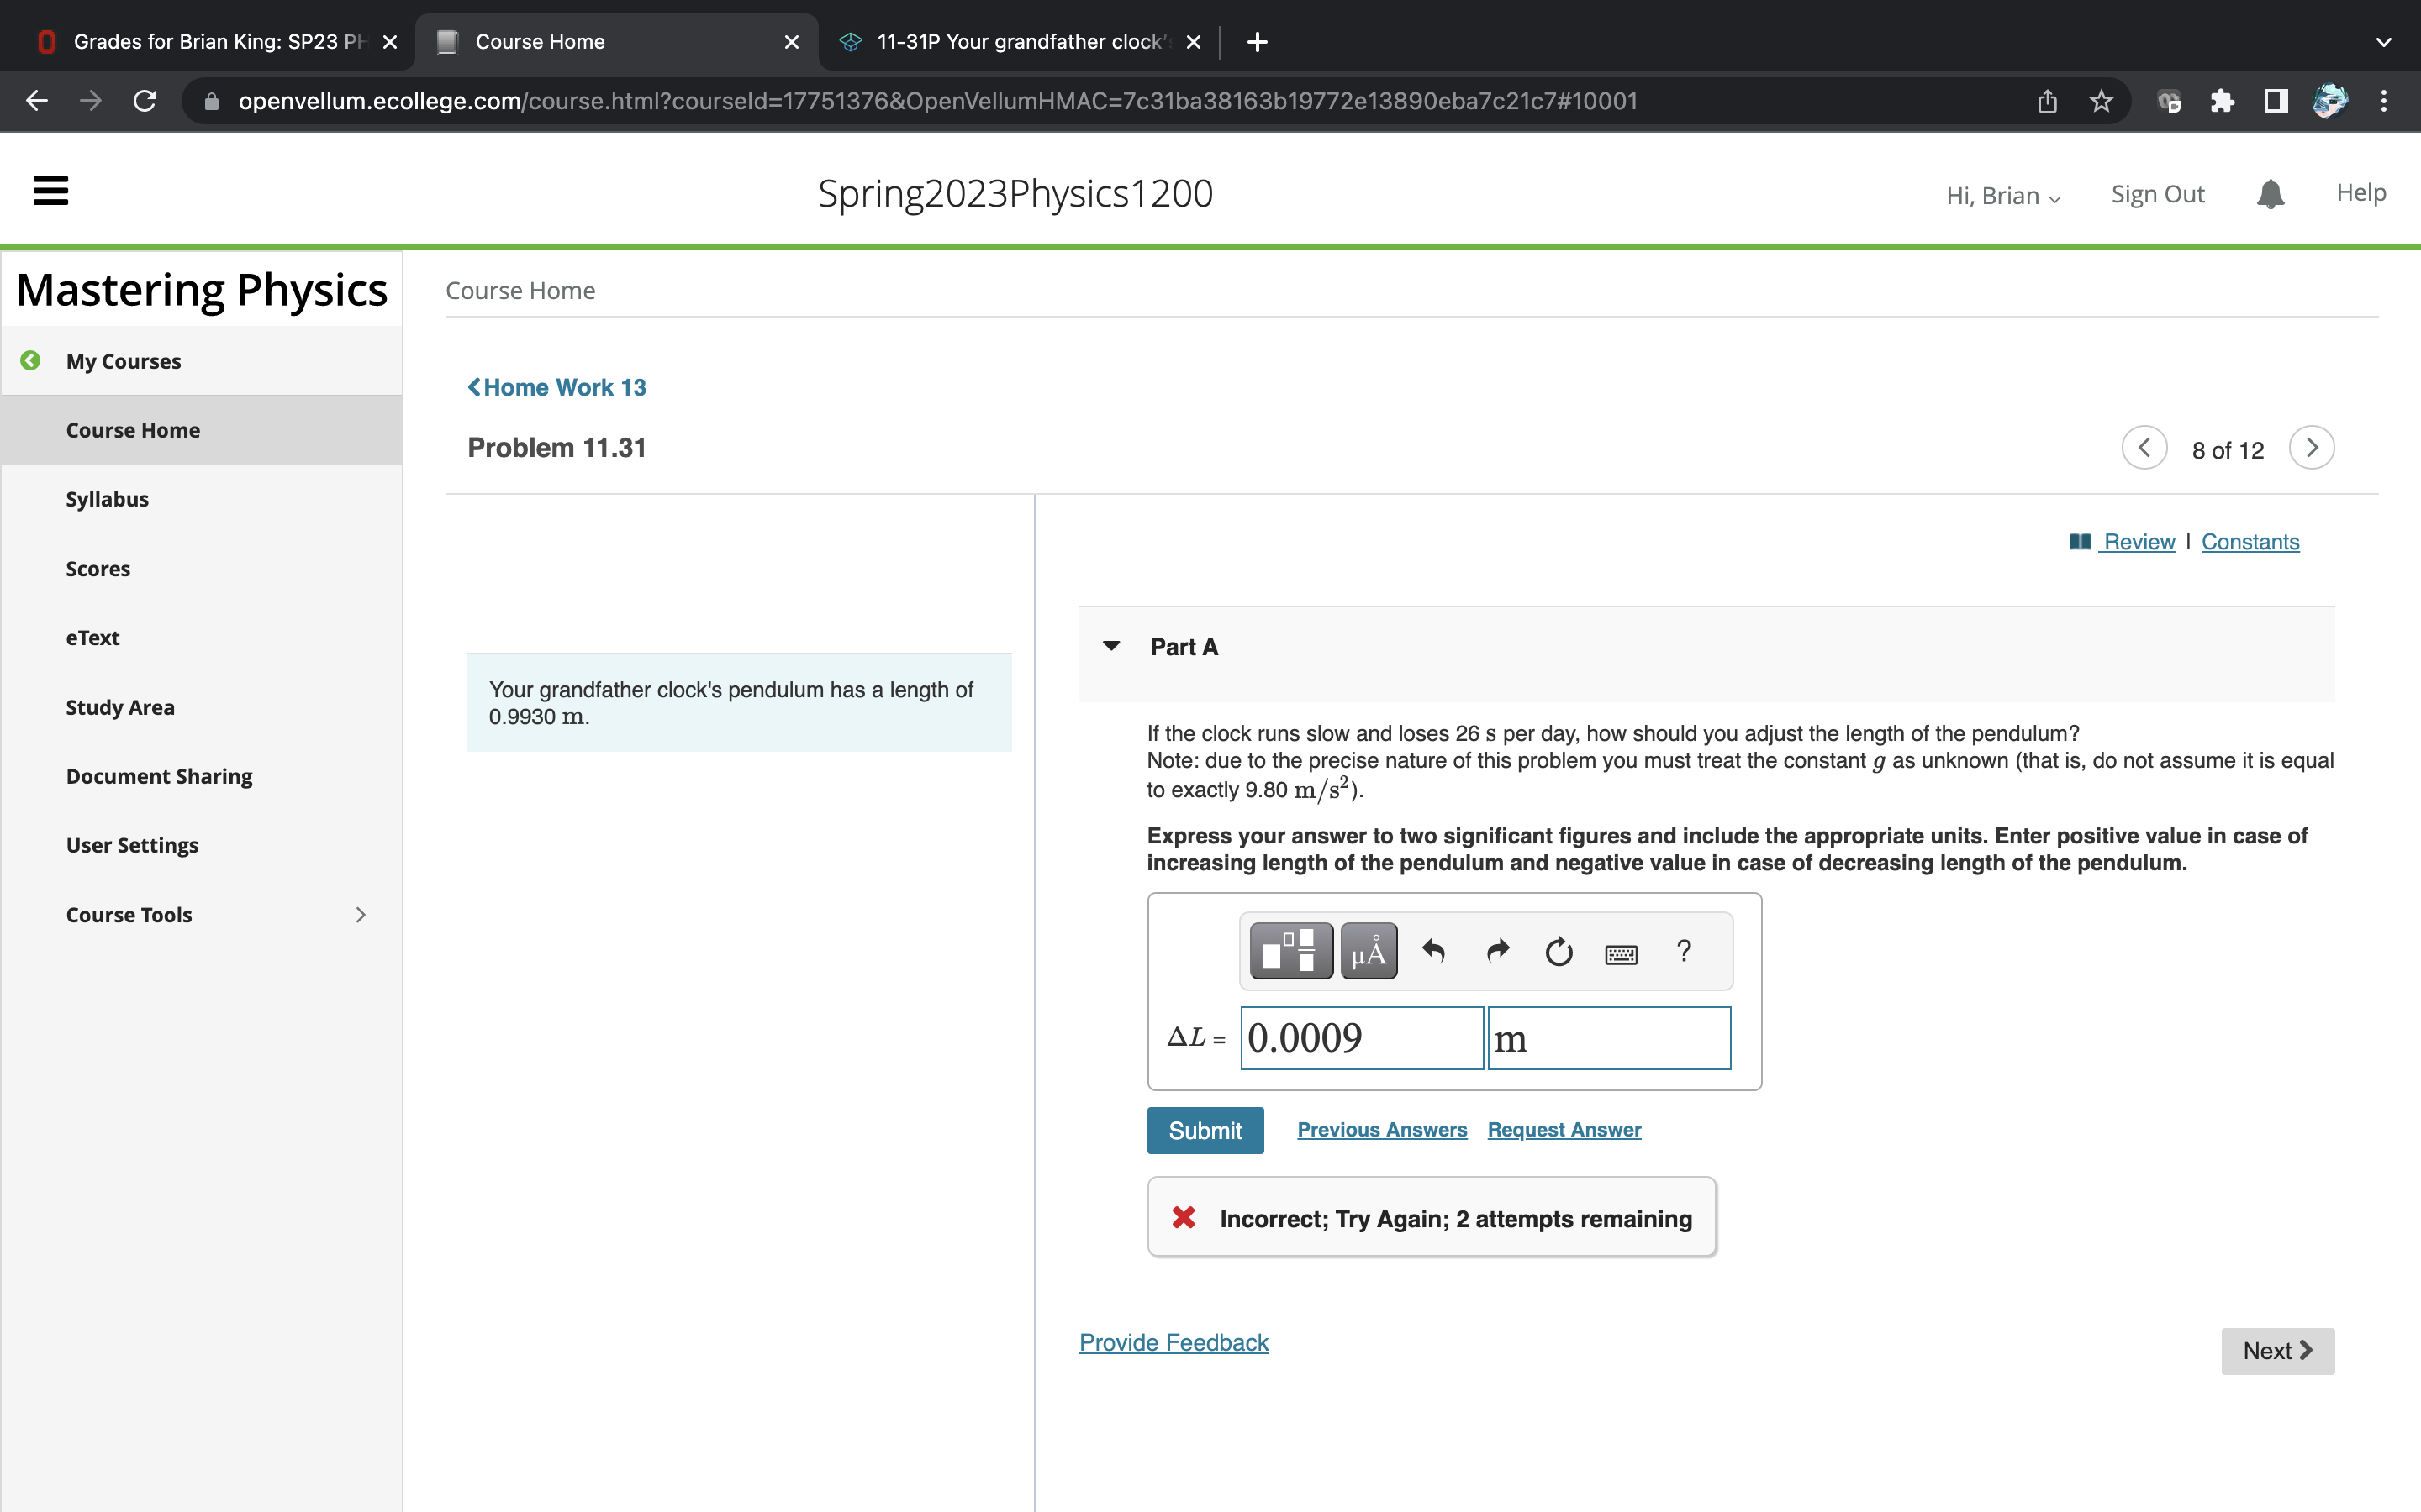Open the Greek symbols and units palette

[x=1368, y=951]
